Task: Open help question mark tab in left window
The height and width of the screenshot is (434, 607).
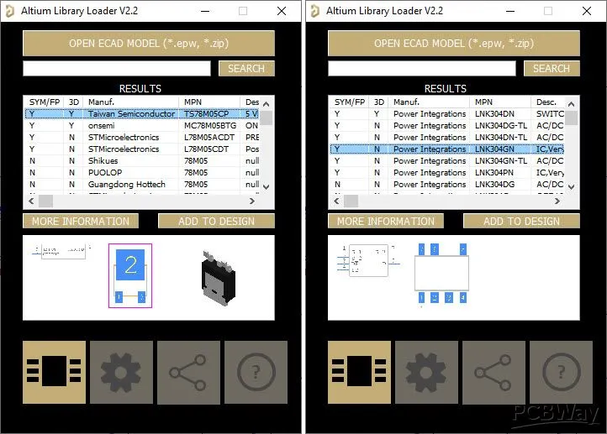Action: pos(256,372)
